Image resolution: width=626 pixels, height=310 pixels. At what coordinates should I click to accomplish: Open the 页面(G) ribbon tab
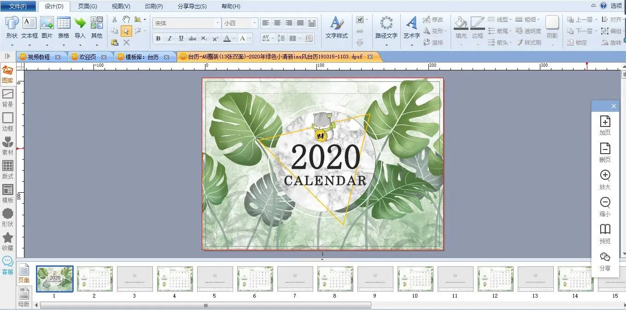[x=88, y=6]
